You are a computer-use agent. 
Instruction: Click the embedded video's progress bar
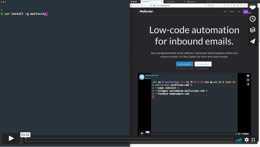click(x=190, y=134)
